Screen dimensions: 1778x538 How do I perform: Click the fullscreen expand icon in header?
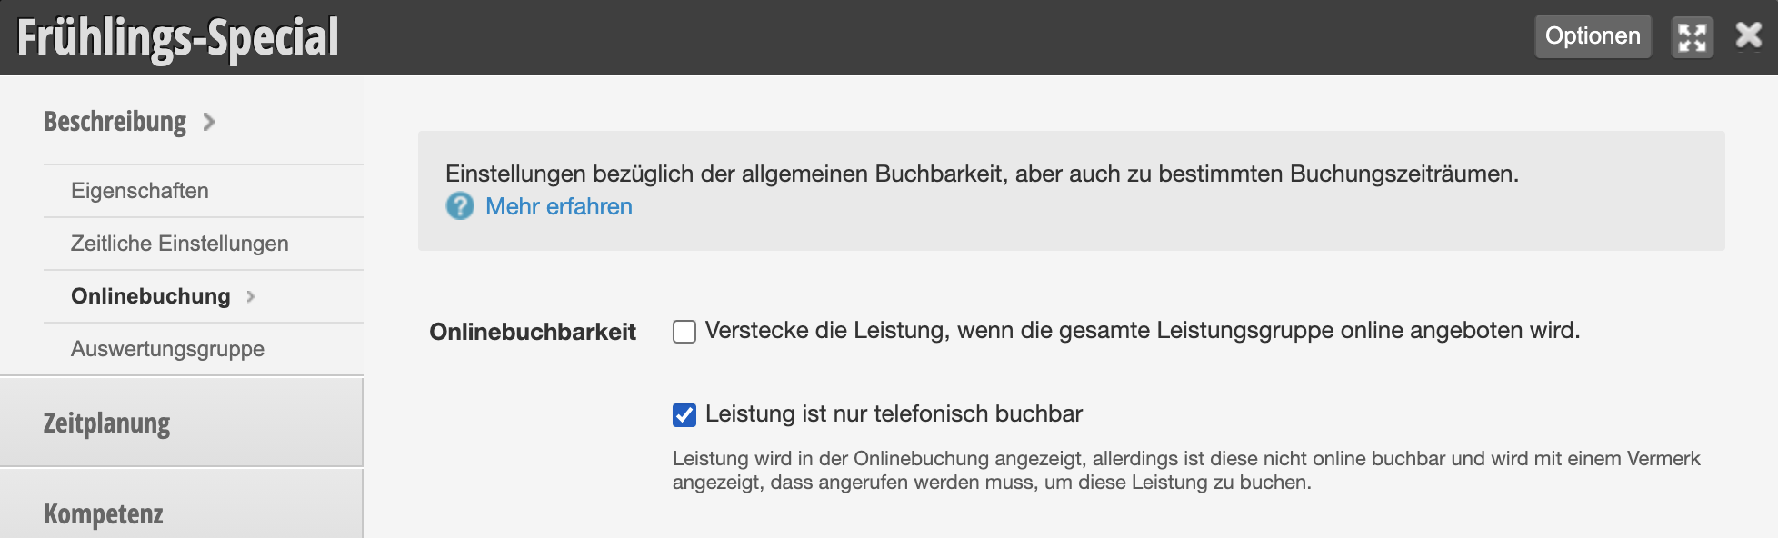pyautogui.click(x=1692, y=36)
